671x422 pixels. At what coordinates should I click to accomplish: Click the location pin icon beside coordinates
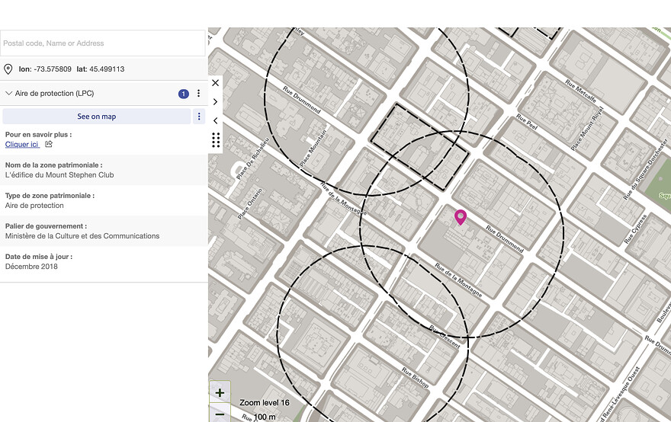pos(8,69)
